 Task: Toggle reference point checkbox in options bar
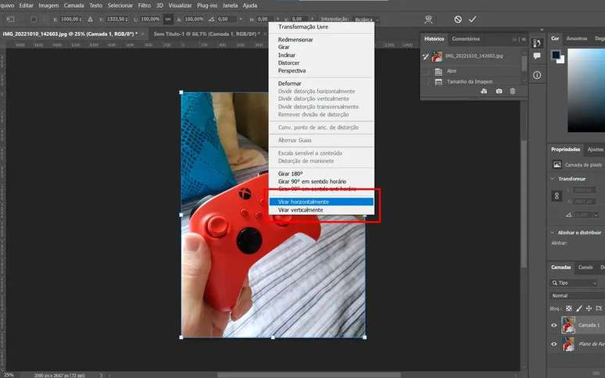[34, 19]
